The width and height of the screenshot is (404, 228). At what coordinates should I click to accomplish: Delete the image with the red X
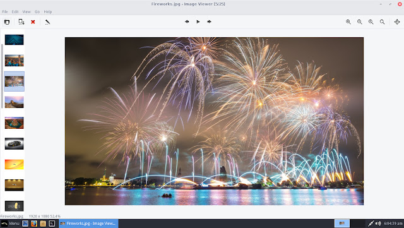33,22
